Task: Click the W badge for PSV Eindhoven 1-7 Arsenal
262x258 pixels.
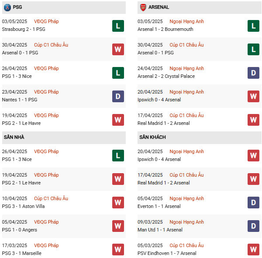Action: 253,249
